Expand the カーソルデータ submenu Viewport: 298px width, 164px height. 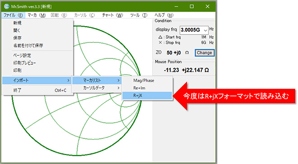pyautogui.click(x=97, y=88)
